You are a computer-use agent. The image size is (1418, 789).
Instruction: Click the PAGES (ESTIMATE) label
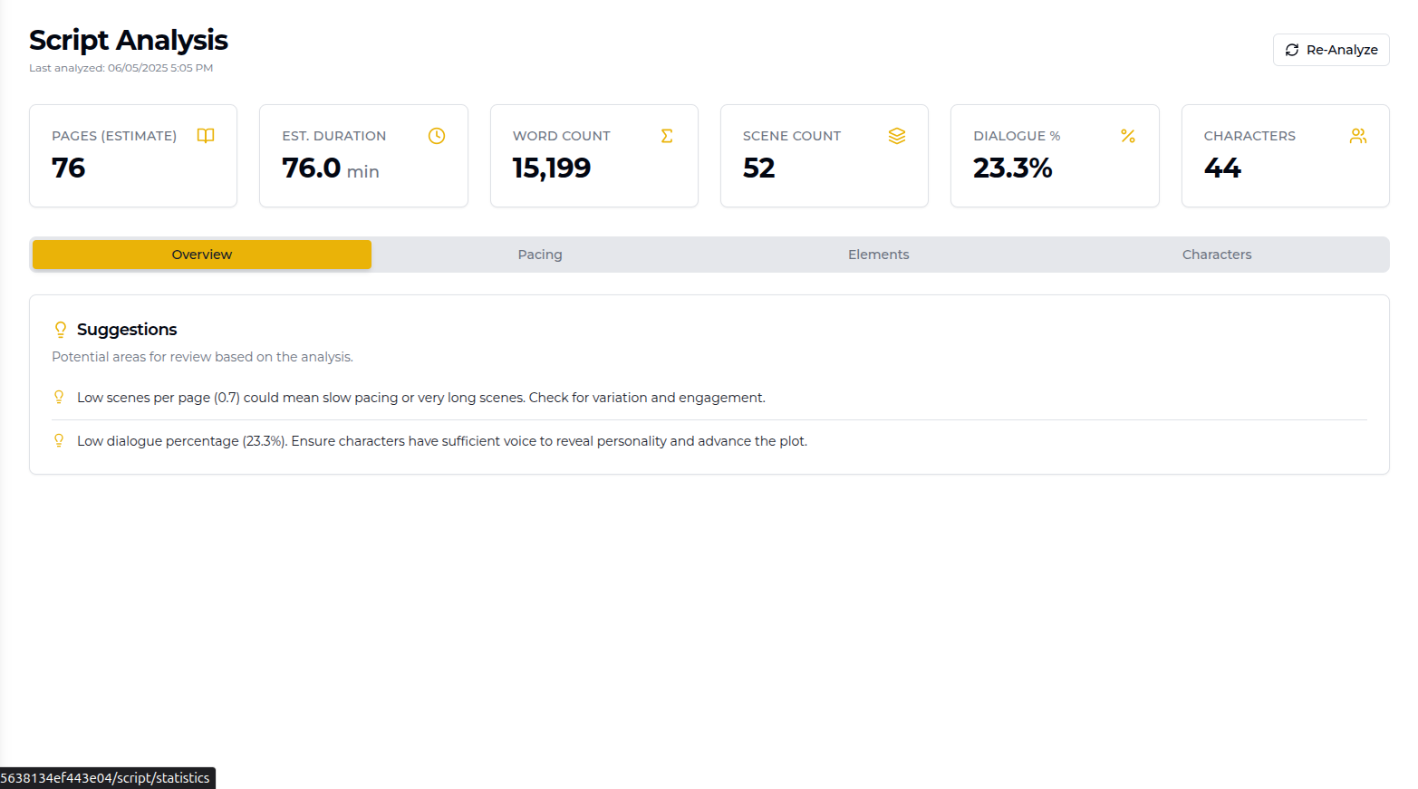click(x=114, y=136)
